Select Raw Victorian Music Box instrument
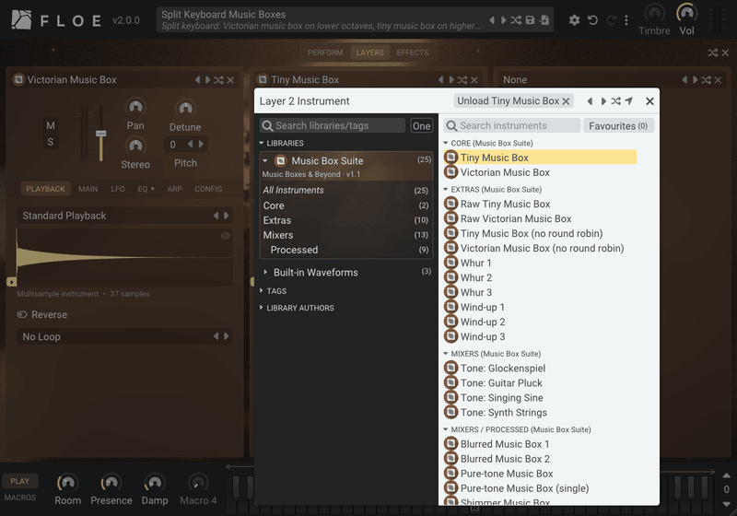Screen dimensions: 737x516 [x=540, y=218]
